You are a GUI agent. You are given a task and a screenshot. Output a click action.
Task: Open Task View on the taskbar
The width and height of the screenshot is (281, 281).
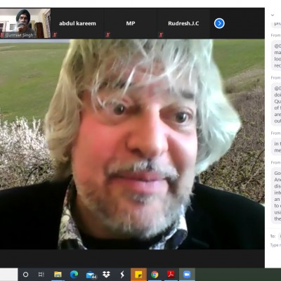tap(41, 275)
